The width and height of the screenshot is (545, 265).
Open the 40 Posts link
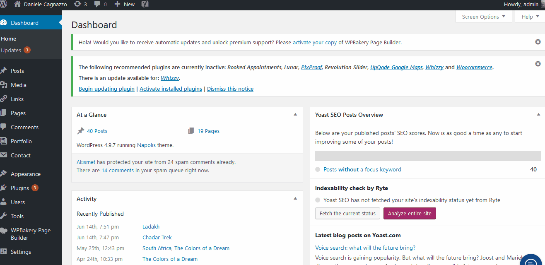[x=97, y=131]
